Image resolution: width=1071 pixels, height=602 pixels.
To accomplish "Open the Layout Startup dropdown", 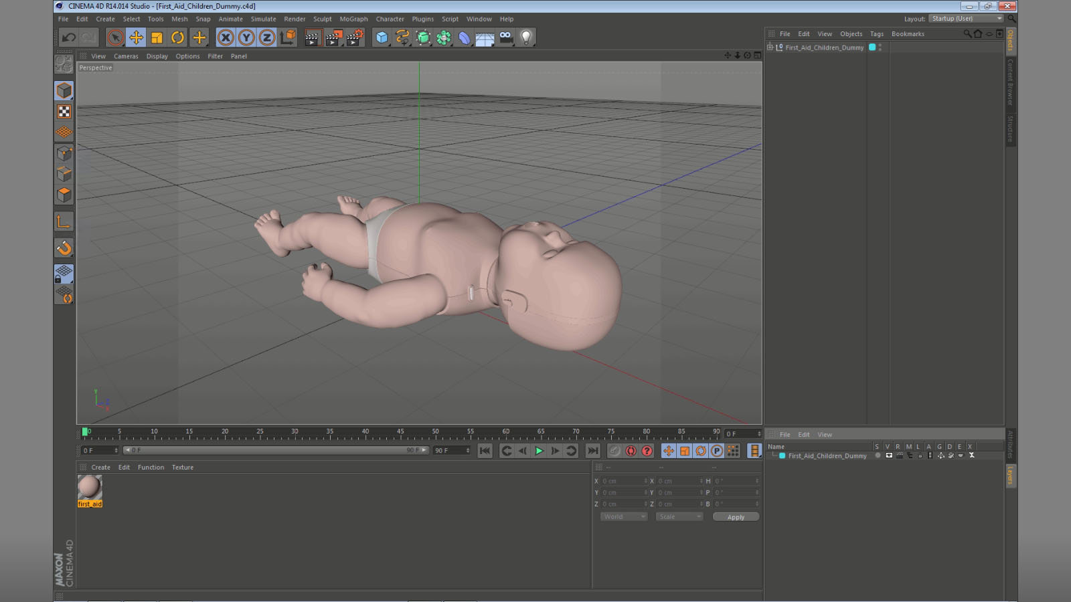I will [x=967, y=19].
